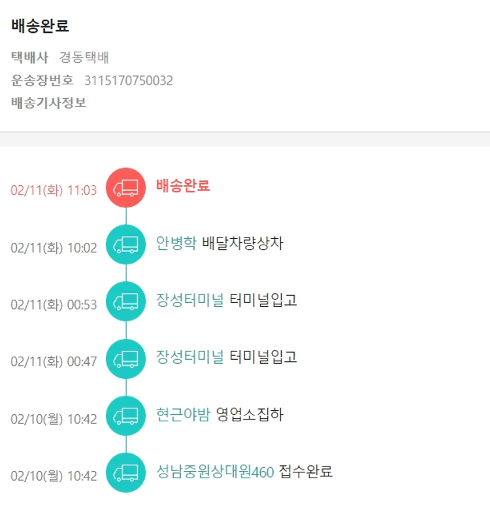Image resolution: width=490 pixels, height=509 pixels.
Task: Select 장성터미널 in the 00:47 entry
Action: tap(189, 357)
